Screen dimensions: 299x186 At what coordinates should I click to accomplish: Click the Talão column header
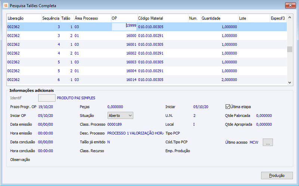pos(67,18)
